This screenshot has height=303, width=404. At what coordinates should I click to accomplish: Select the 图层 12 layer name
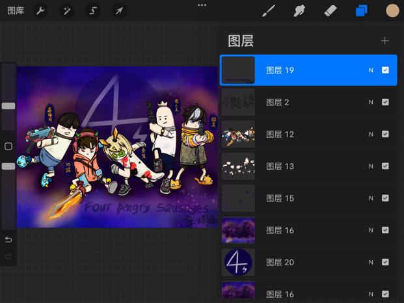click(x=280, y=134)
